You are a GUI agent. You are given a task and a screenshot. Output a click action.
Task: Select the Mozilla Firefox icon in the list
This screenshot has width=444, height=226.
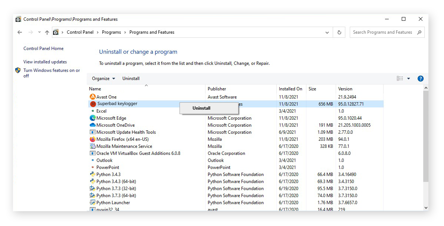[92, 139]
